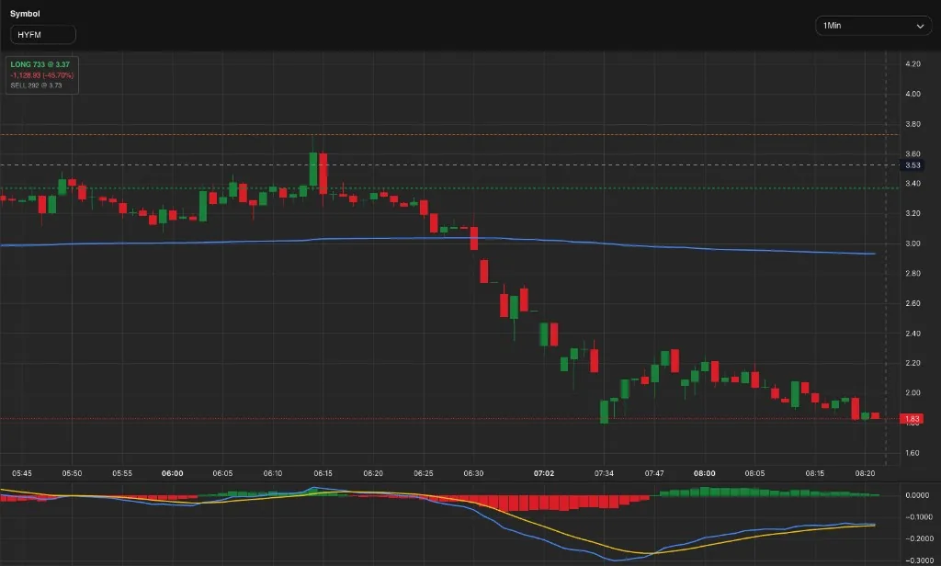Image resolution: width=941 pixels, height=566 pixels.
Task: Click the highlighted 3.53 price tag
Action: (x=913, y=165)
